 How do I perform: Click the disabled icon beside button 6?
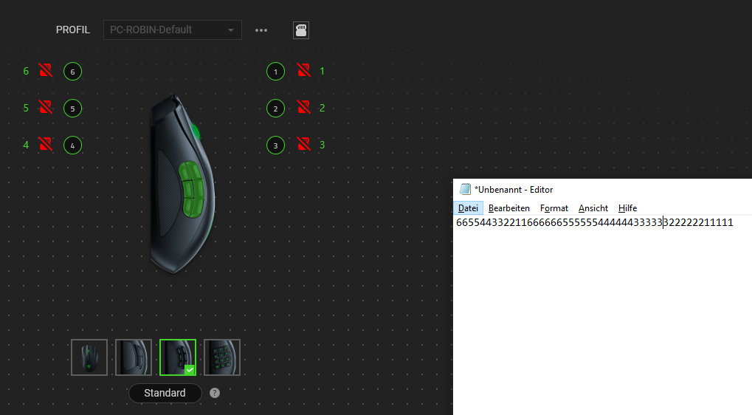pos(46,71)
